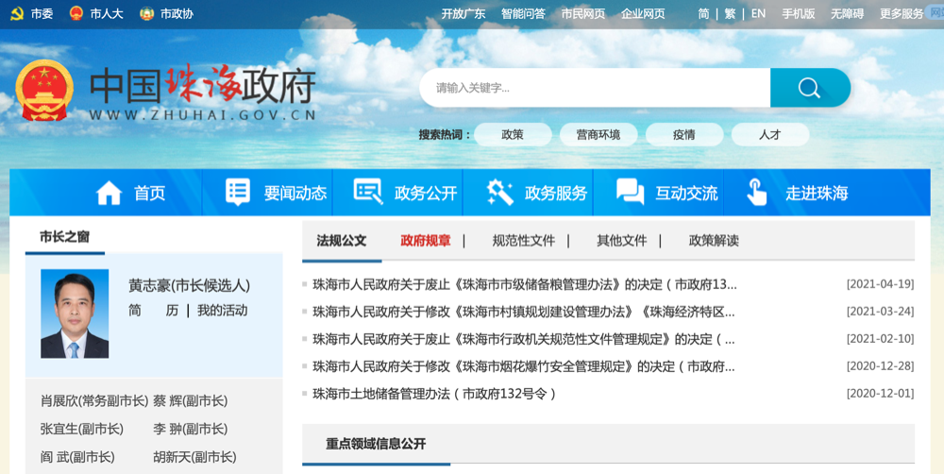Click the home icon beside 首页
Screen dimensions: 944x474
click(110, 193)
